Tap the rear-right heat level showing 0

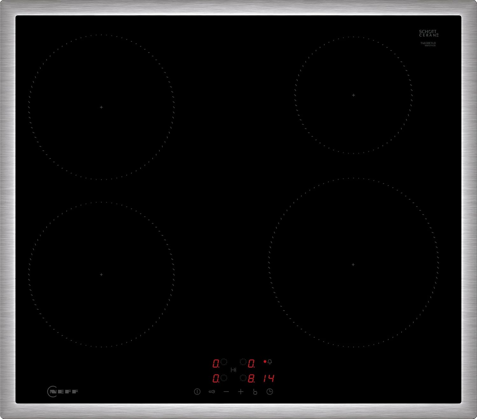click(252, 363)
